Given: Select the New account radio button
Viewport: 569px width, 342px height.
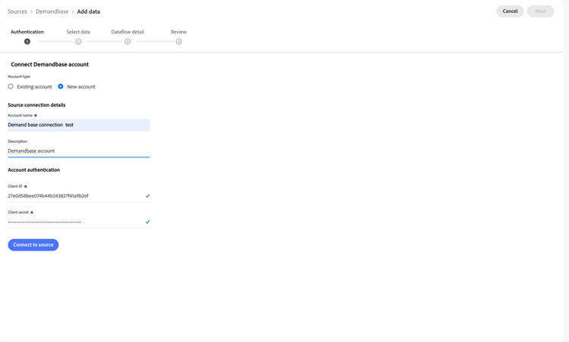Looking at the screenshot, I should [x=61, y=86].
